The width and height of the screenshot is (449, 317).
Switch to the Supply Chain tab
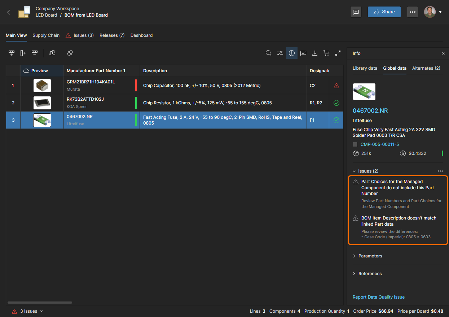tap(46, 35)
